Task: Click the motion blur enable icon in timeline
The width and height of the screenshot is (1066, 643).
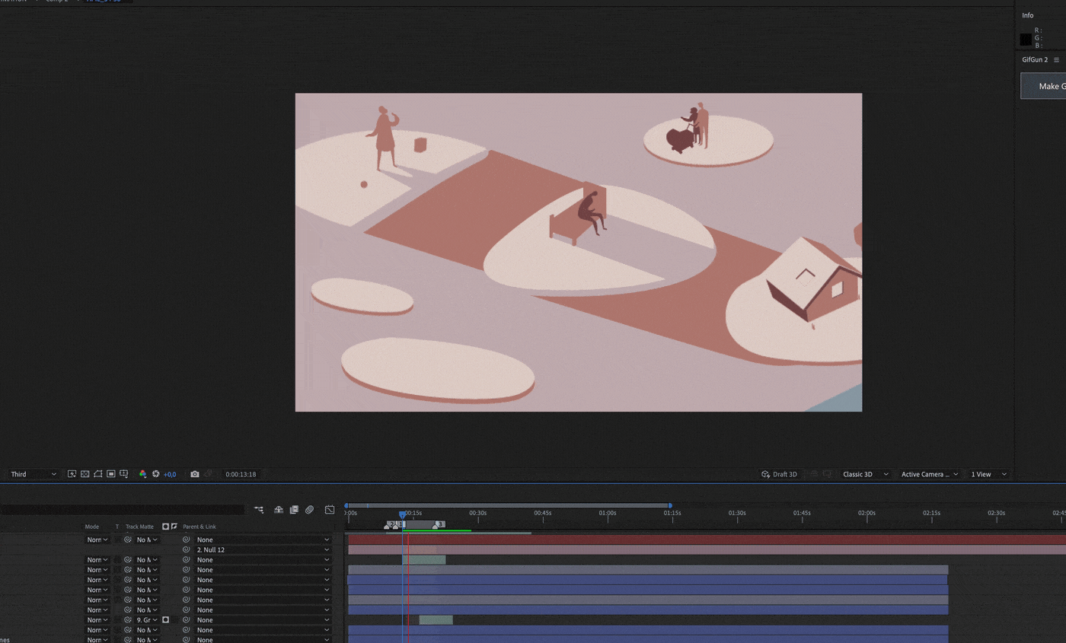Action: (309, 510)
